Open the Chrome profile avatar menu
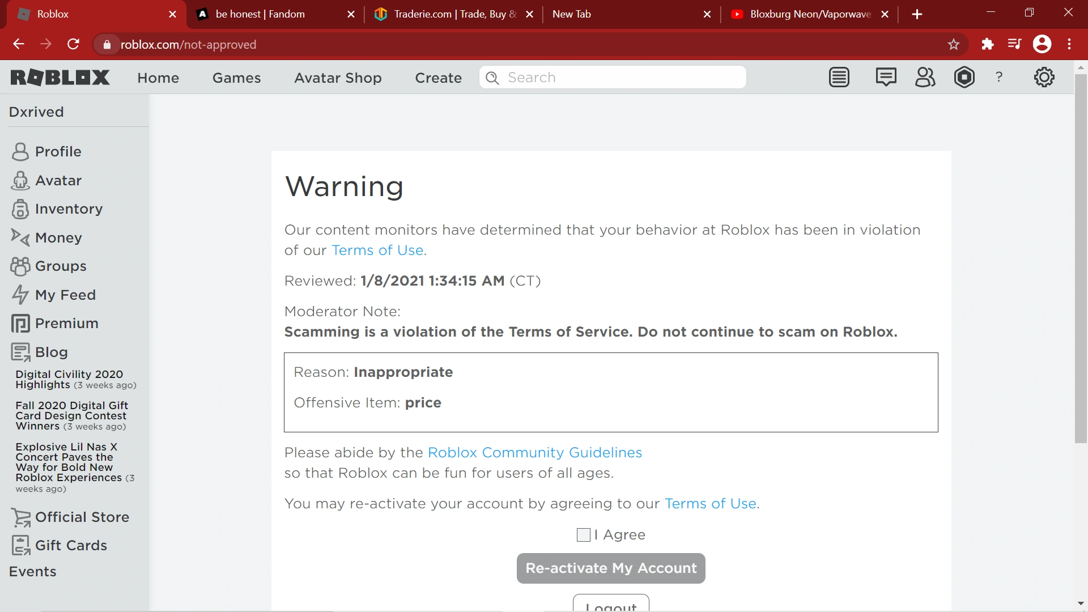This screenshot has height=612, width=1088. tap(1042, 44)
